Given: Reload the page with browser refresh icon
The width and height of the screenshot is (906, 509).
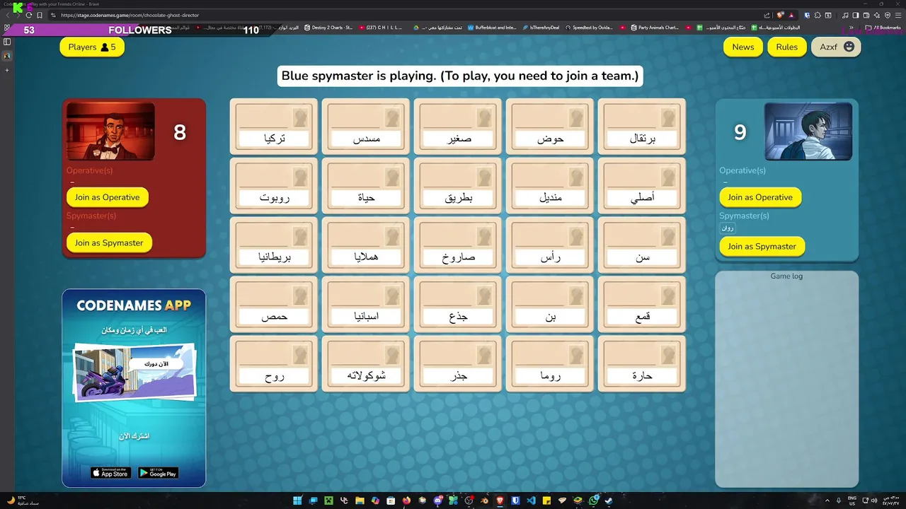Looking at the screenshot, I should pyautogui.click(x=28, y=15).
